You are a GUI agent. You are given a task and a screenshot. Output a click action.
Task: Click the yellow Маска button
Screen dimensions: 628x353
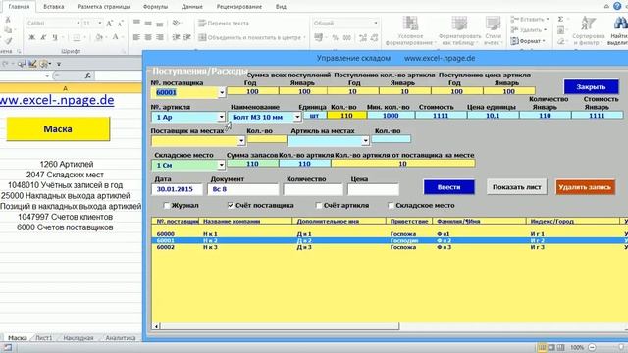(x=58, y=128)
